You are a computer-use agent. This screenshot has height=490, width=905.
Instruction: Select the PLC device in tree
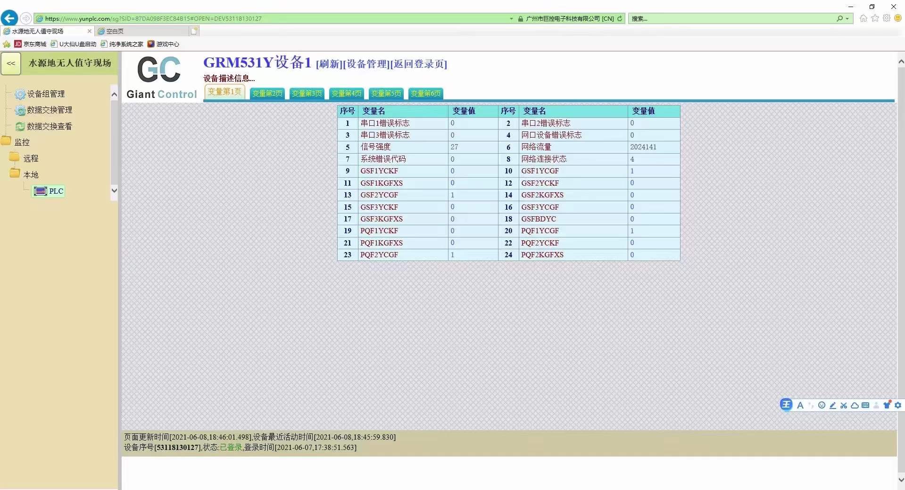tap(49, 191)
